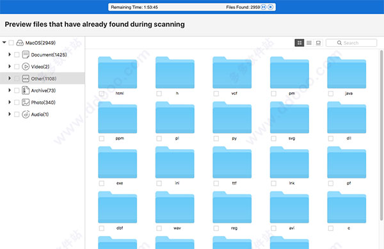This screenshot has width=384, height=249.
Task: Collapse the MacOS(2949) root node
Action: click(x=4, y=43)
